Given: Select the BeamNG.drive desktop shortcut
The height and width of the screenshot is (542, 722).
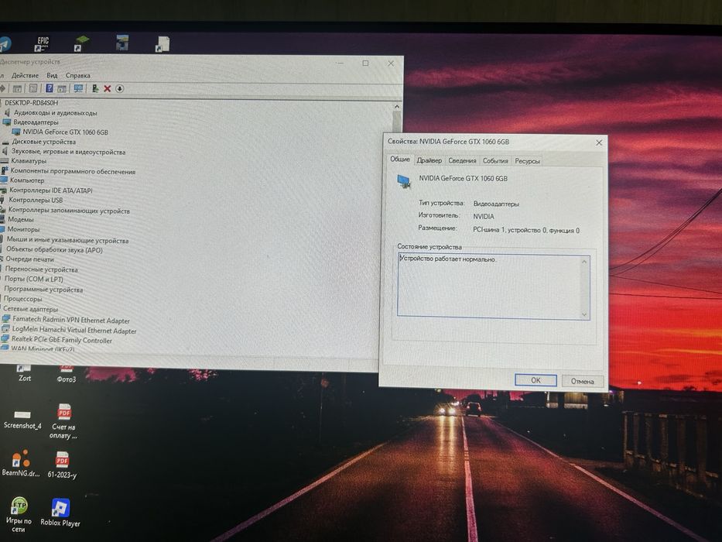Looking at the screenshot, I should point(21,463).
